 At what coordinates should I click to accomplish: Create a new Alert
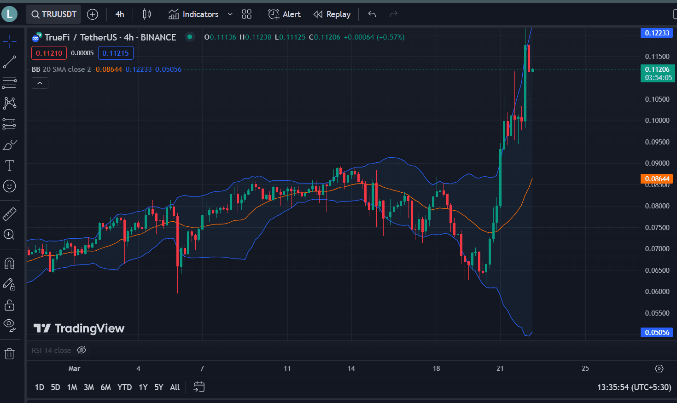click(284, 14)
